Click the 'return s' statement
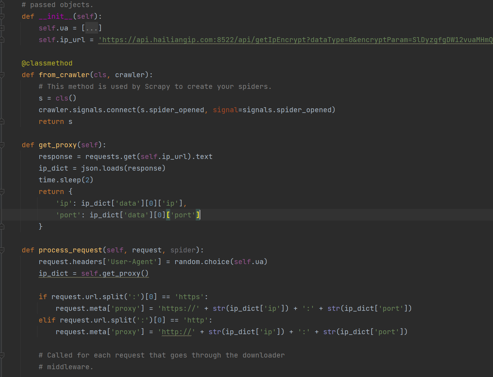This screenshot has height=377, width=493. (56, 121)
